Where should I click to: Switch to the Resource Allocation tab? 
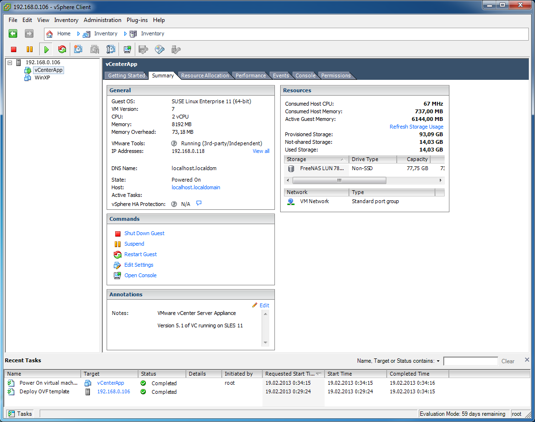tap(205, 76)
